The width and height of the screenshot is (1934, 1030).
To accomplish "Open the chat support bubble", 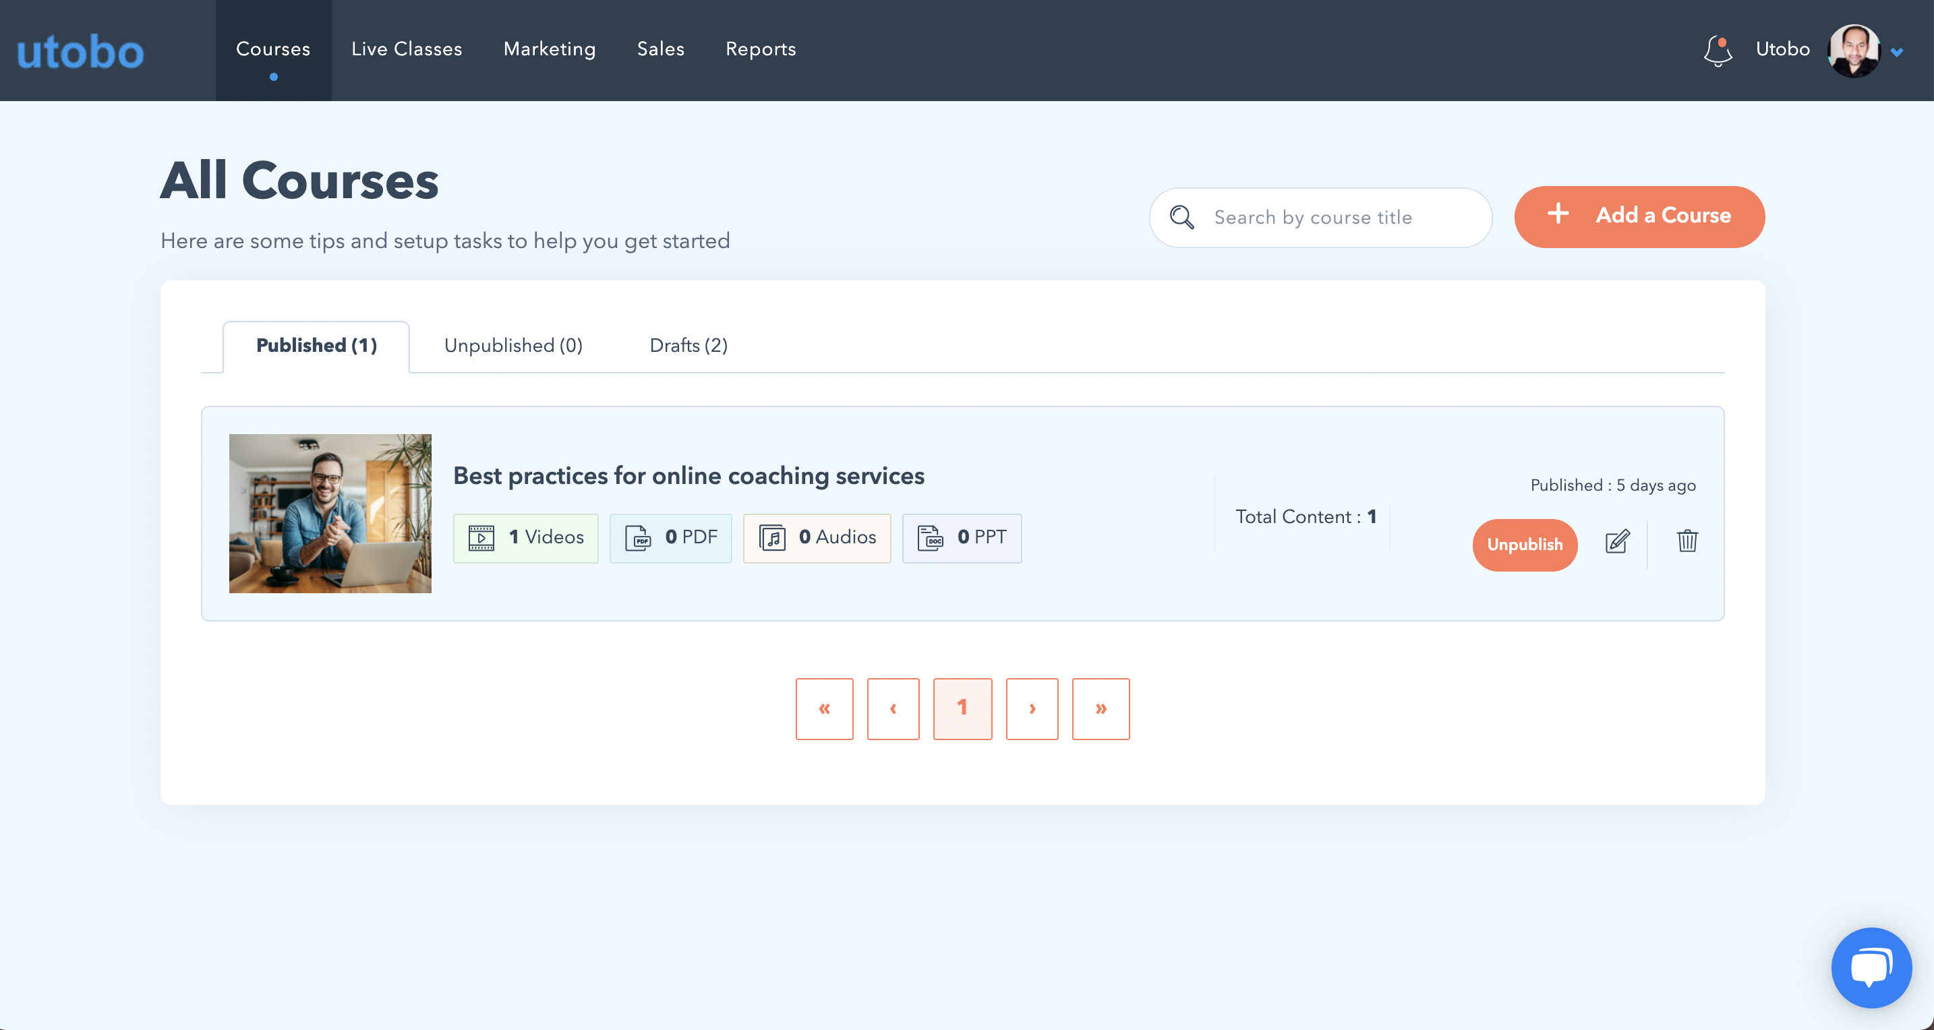I will 1871,967.
